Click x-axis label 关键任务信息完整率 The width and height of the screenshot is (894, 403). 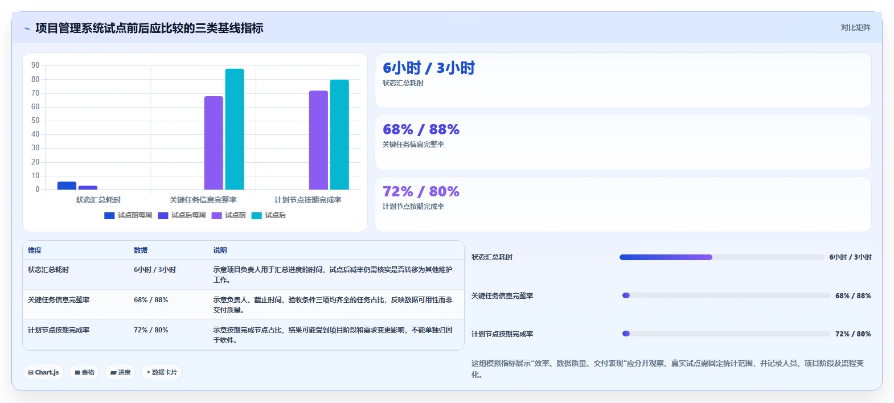point(203,200)
